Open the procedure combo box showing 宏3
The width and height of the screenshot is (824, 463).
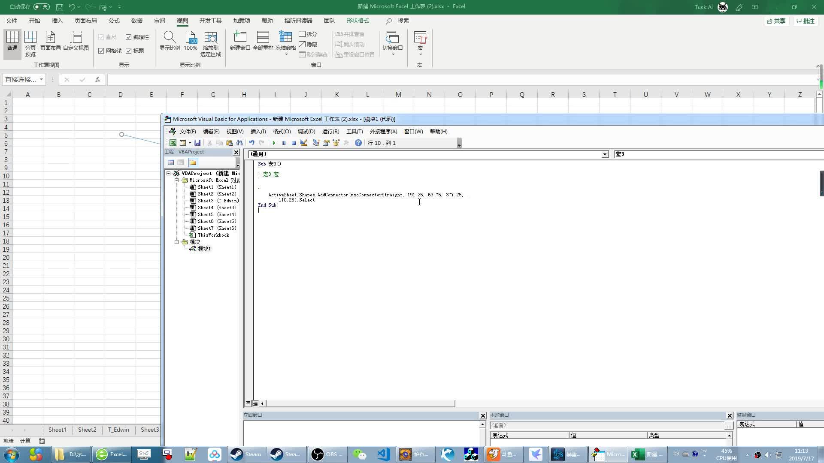click(x=719, y=154)
